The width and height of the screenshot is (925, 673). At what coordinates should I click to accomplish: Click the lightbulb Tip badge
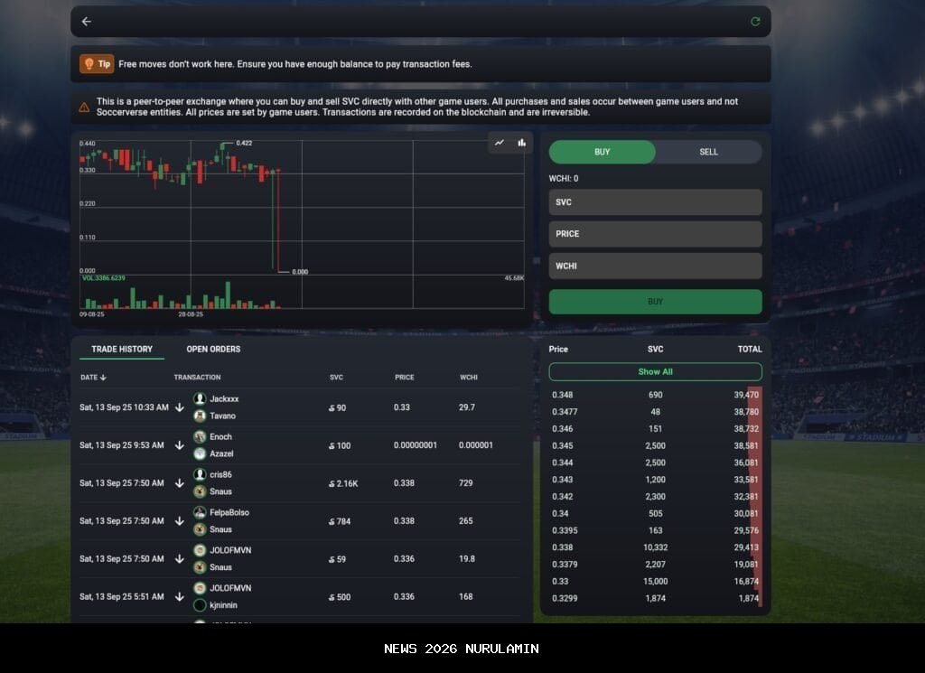tap(98, 64)
